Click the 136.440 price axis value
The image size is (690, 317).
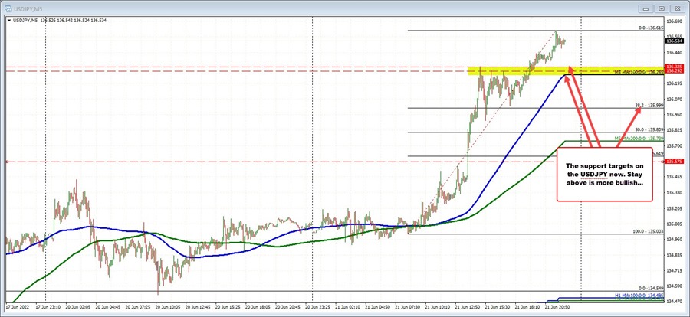coord(673,52)
